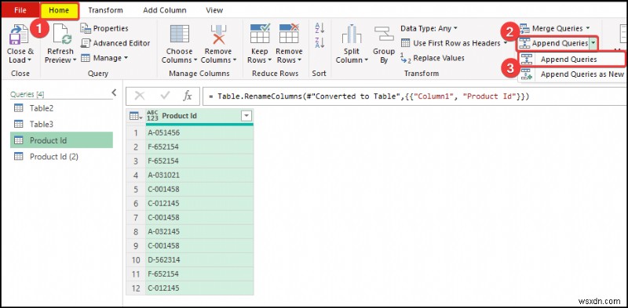The height and width of the screenshot is (308, 628).
Task: Click Replace Values
Action: point(433,58)
